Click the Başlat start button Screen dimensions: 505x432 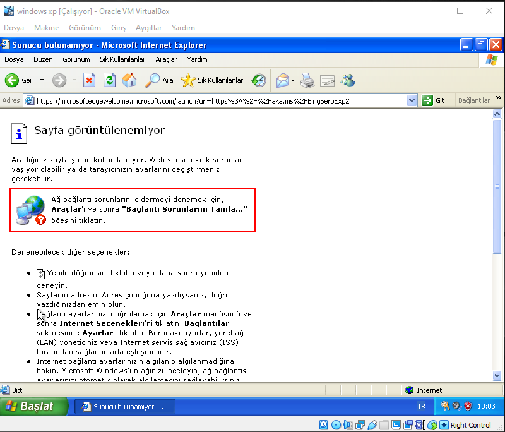34,406
